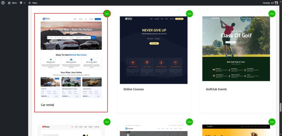Open the Woo site home link
The image size is (282, 136).
point(12,3)
